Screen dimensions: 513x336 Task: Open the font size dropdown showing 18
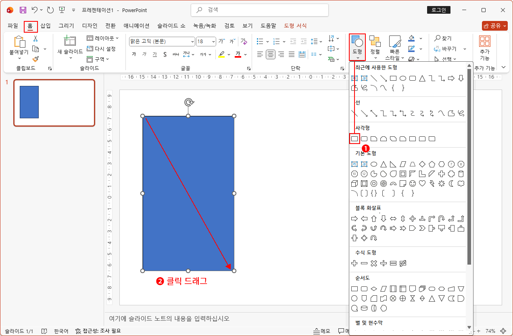(213, 41)
